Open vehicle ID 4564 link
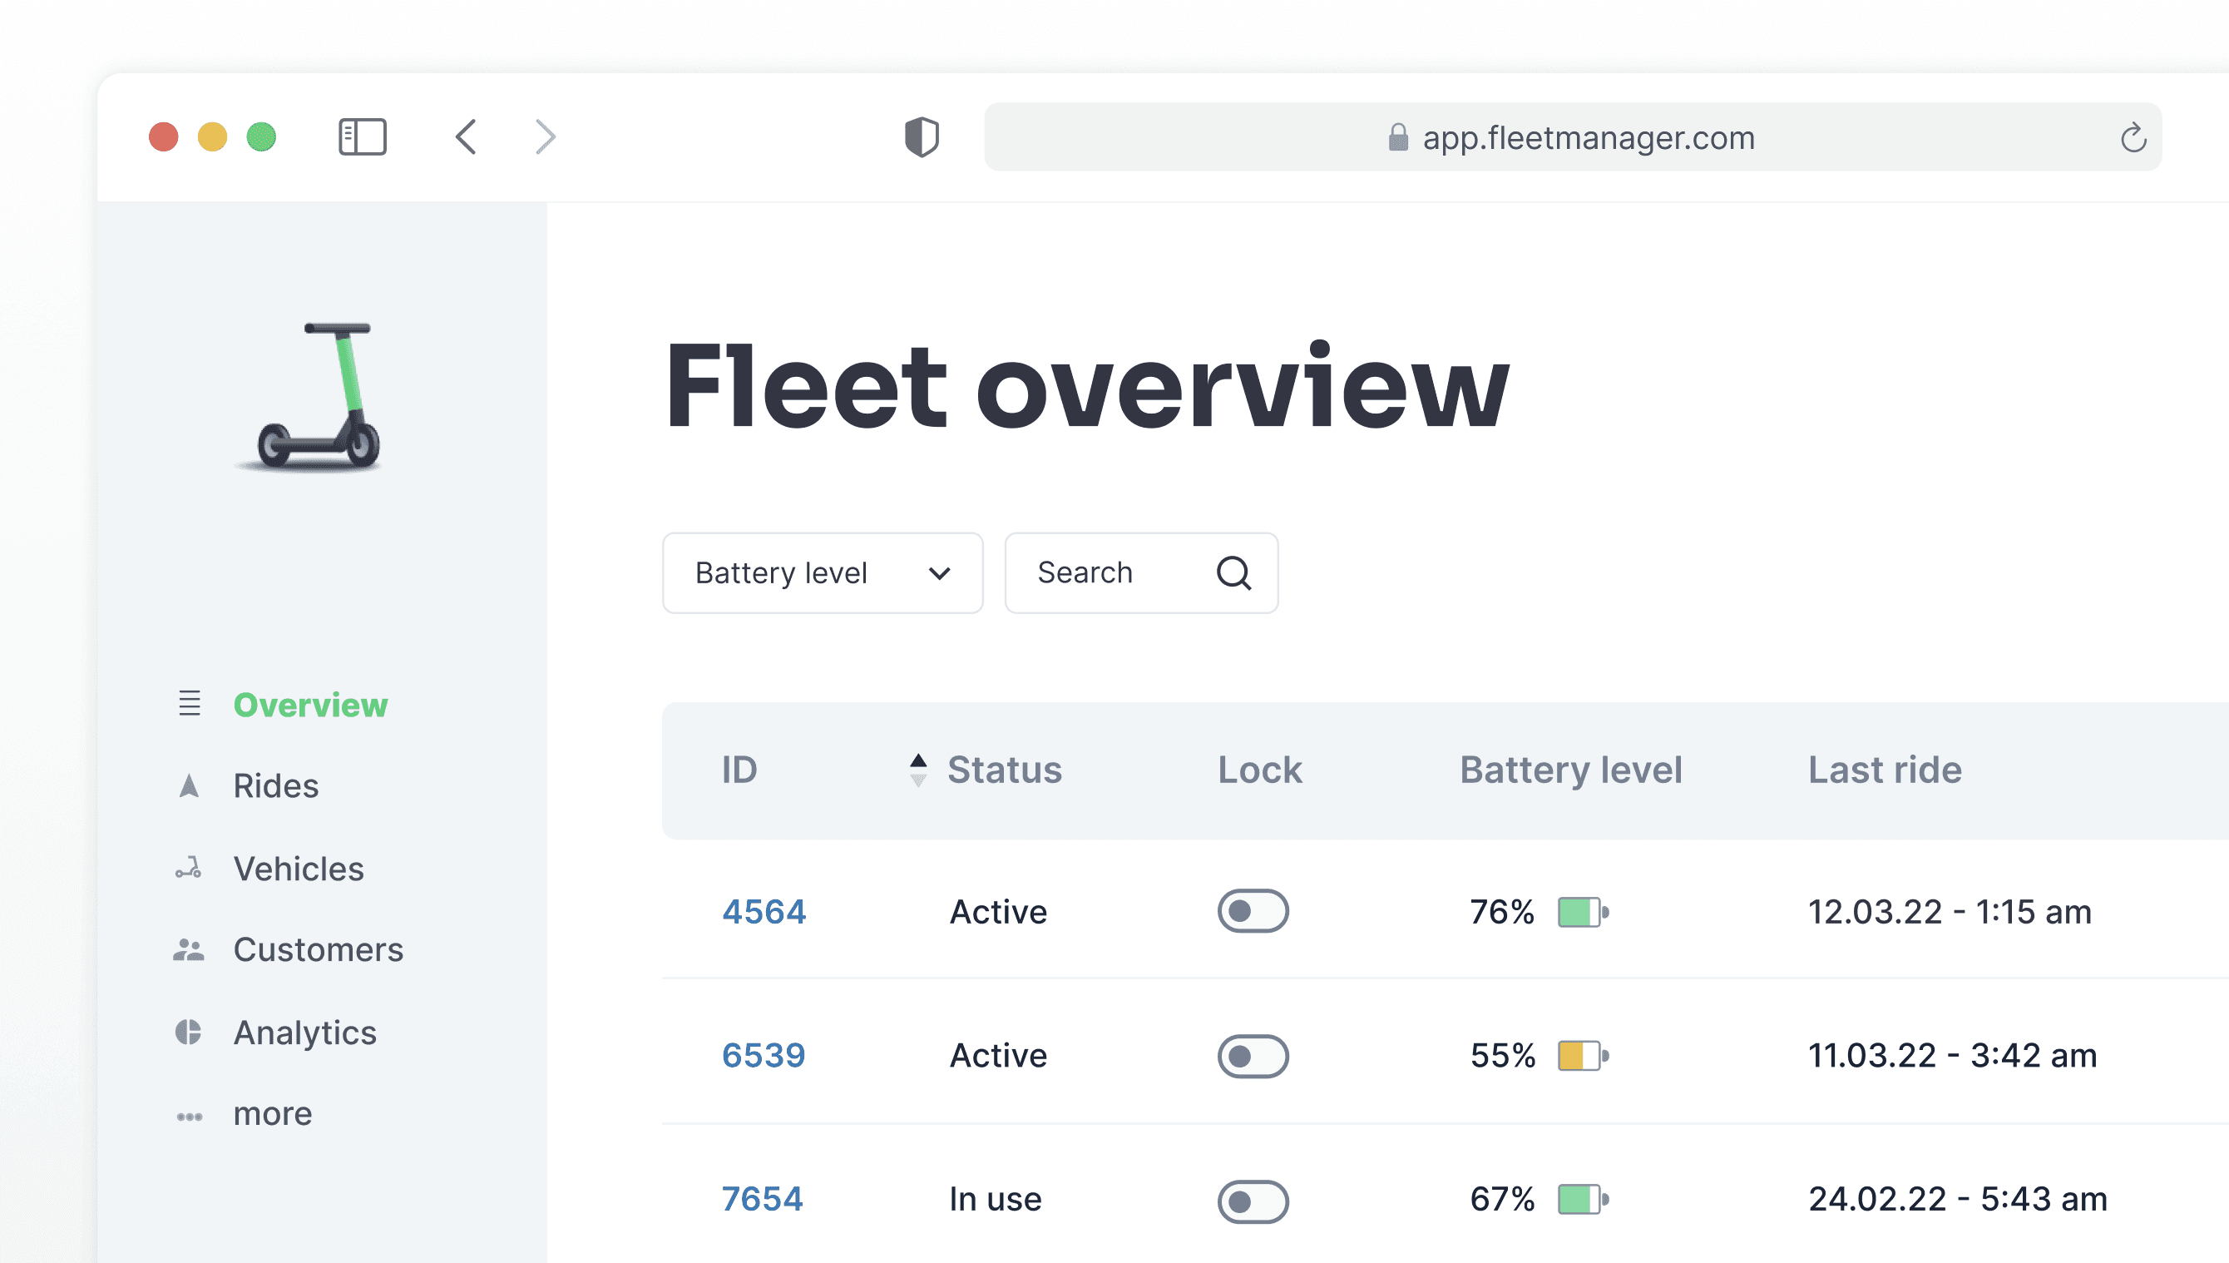Viewport: 2229px width, 1263px height. tap(763, 912)
